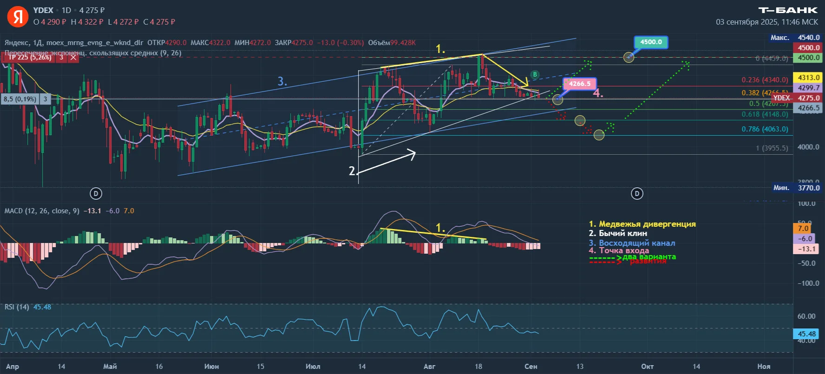
Task: Click the Fibonacci 0.236 (4340.0) level label
Action: [x=765, y=80]
